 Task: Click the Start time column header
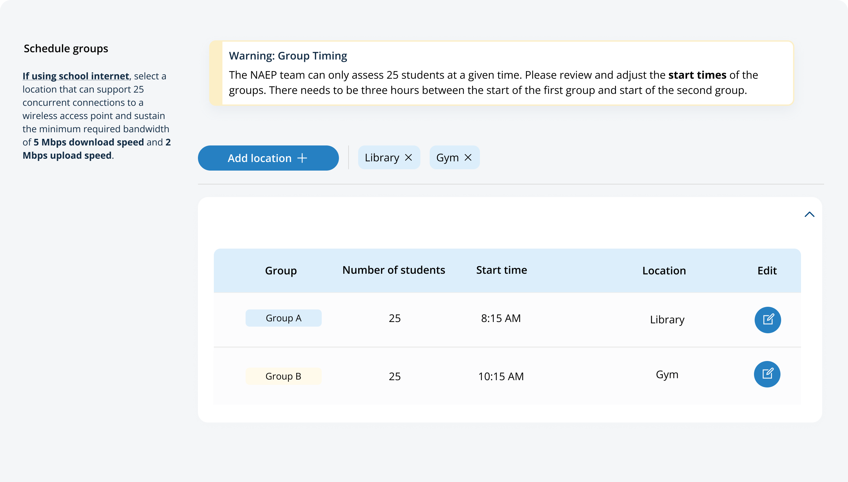click(501, 270)
